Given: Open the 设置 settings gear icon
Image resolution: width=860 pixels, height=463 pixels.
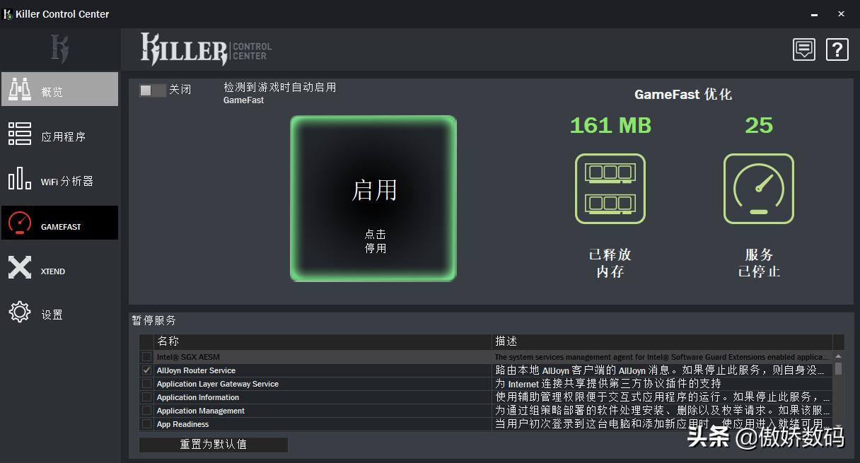Looking at the screenshot, I should pos(19,312).
